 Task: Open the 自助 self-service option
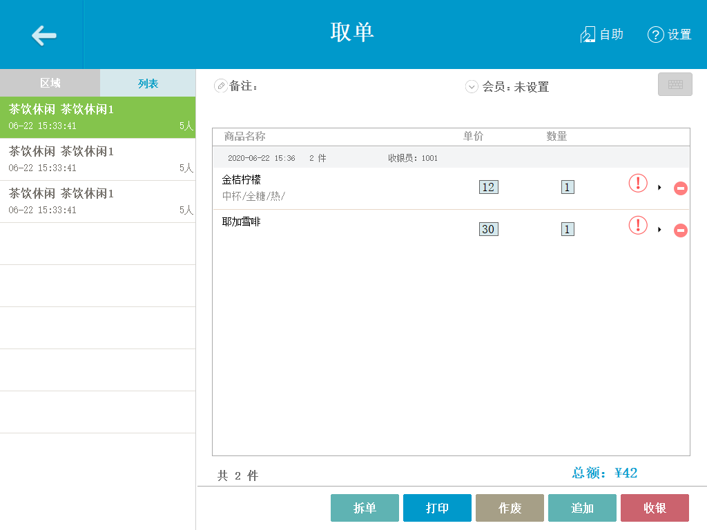coord(601,35)
